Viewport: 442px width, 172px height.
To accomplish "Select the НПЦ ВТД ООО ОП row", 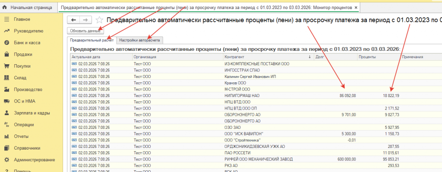I will pos(256,108).
